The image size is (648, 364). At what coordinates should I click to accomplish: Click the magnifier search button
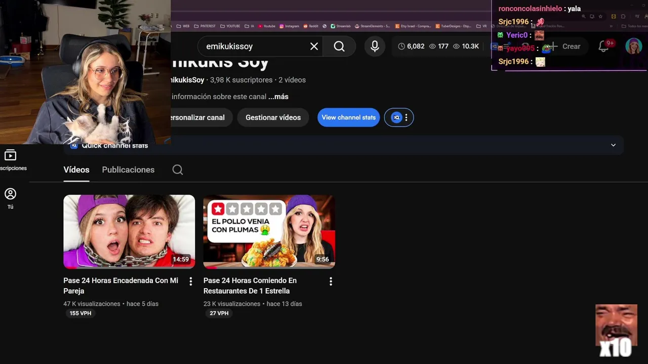339,47
